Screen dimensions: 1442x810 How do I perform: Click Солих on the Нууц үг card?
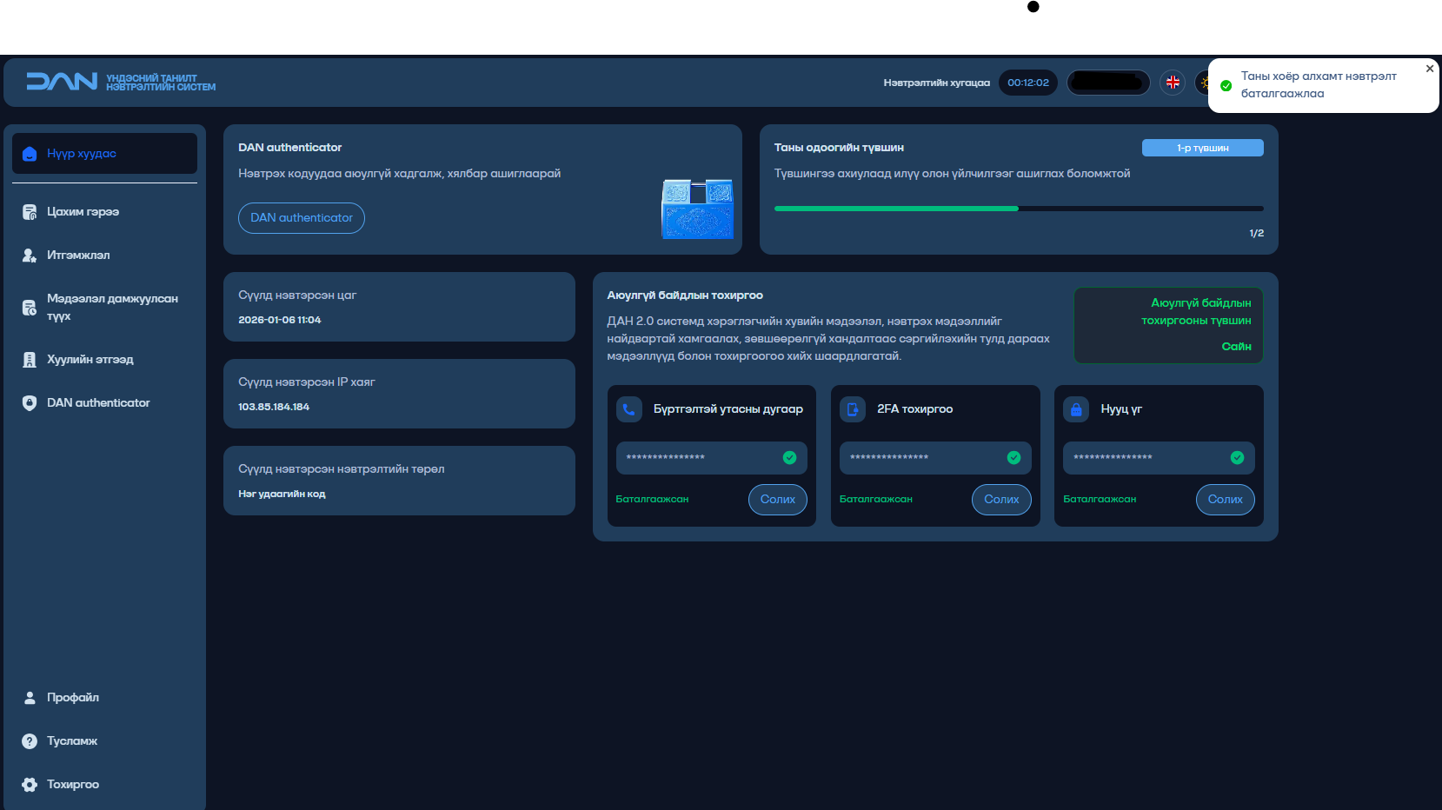pyautogui.click(x=1226, y=500)
